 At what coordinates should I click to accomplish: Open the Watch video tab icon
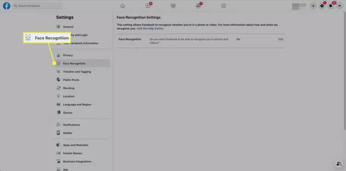click(x=148, y=6)
